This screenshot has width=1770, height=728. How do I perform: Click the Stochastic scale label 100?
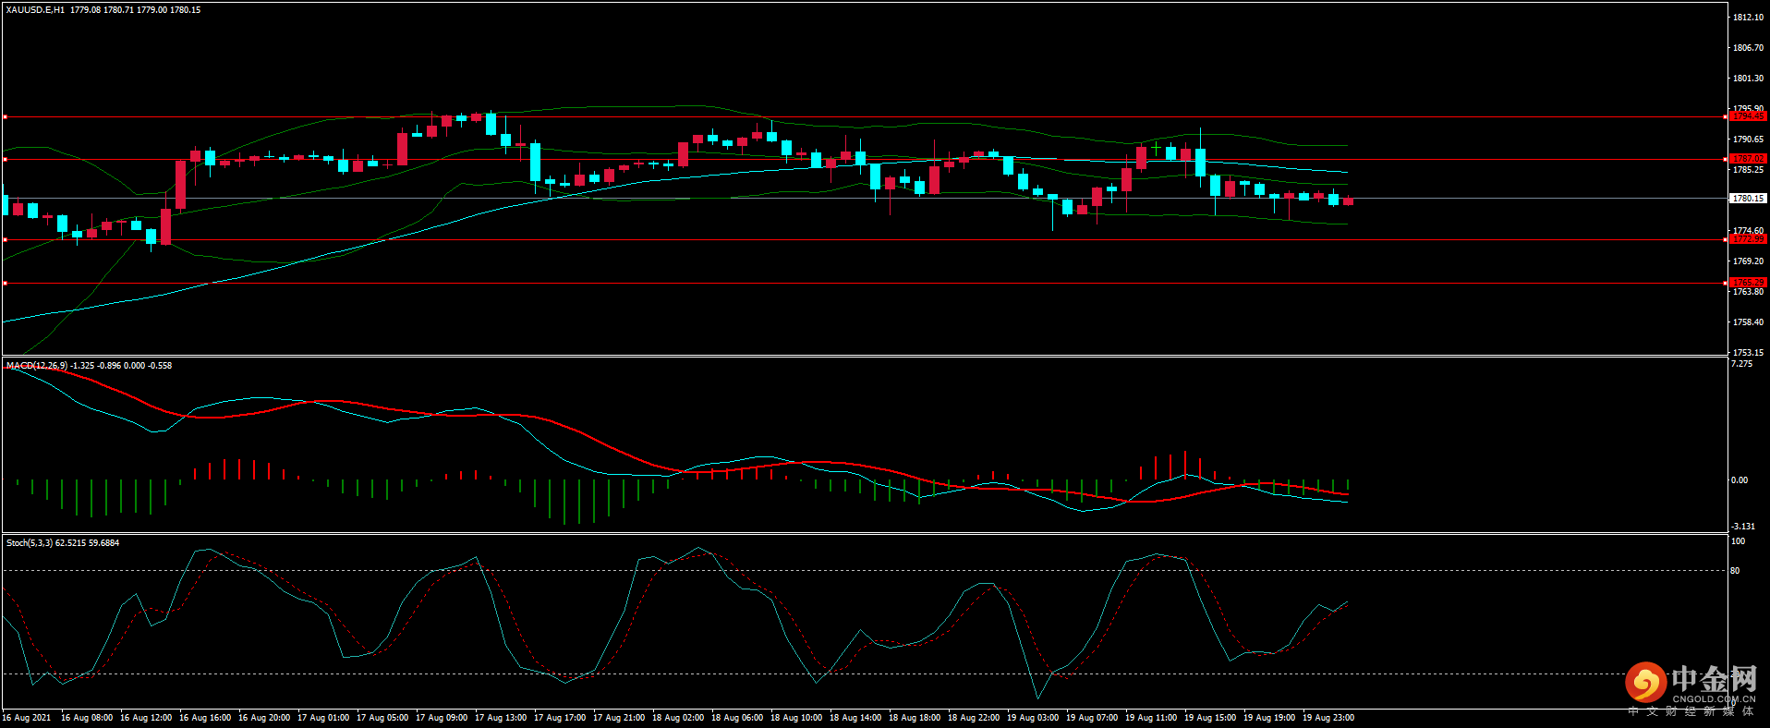(1738, 541)
